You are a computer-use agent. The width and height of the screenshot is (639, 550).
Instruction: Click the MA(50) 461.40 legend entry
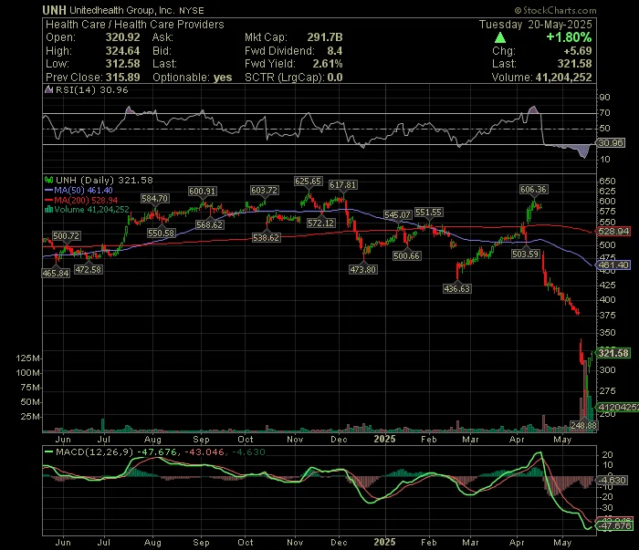click(x=79, y=190)
